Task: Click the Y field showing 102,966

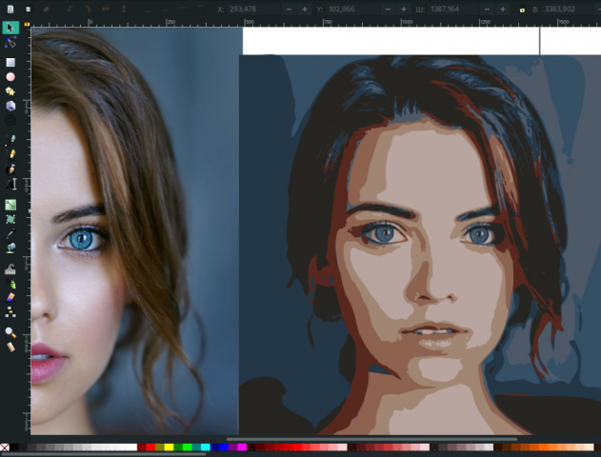Action: click(x=352, y=10)
